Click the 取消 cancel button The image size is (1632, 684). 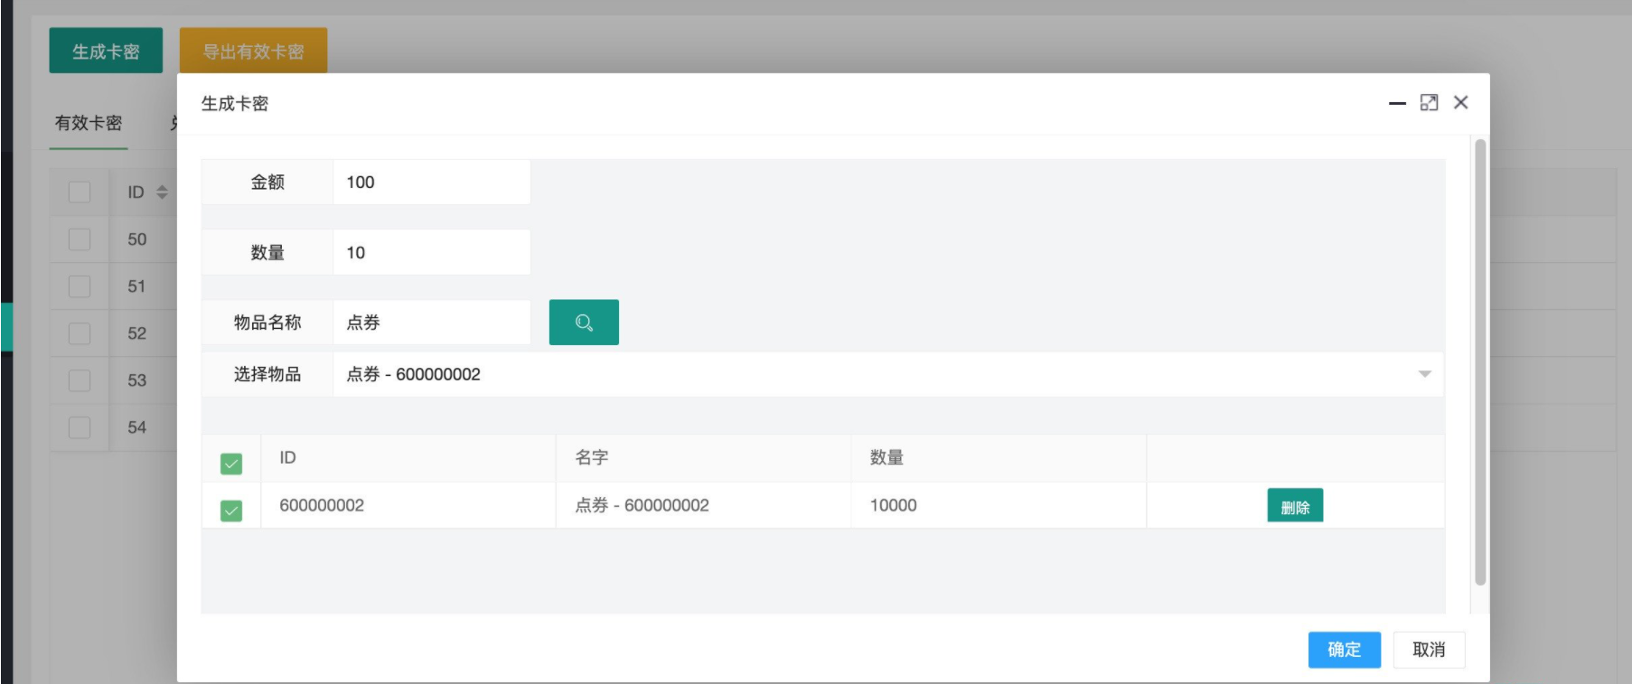(1428, 650)
